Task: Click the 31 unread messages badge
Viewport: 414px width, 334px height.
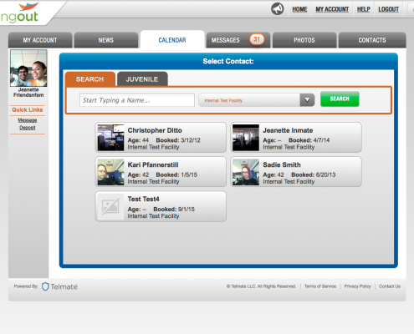Action: coord(257,39)
